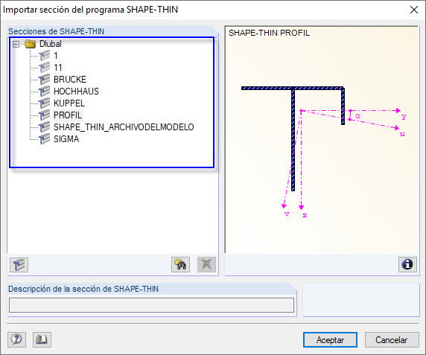Show section info with the i button
Viewport: 426px width, 355px height.
407,265
